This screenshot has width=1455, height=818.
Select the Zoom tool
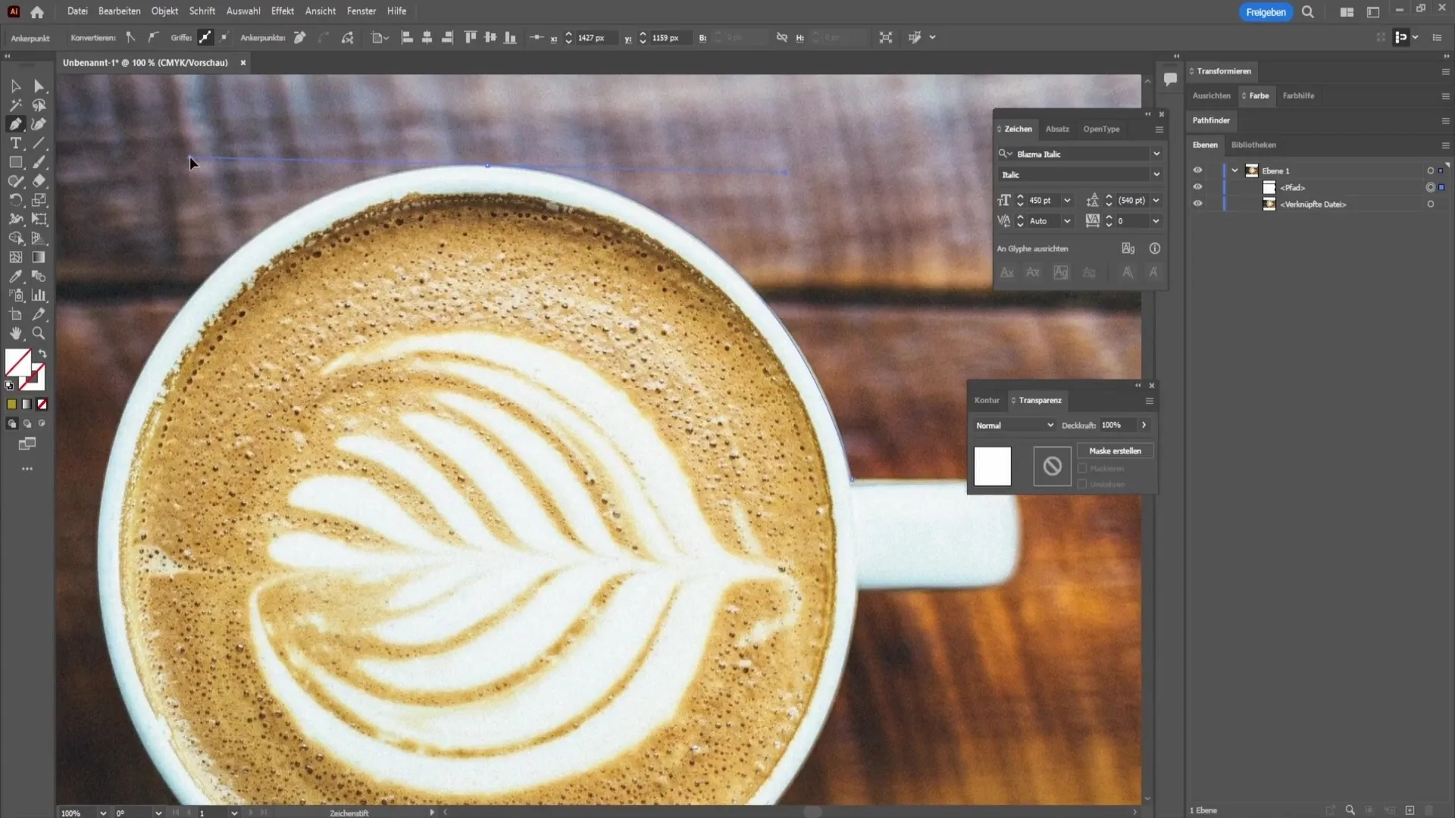pos(39,333)
